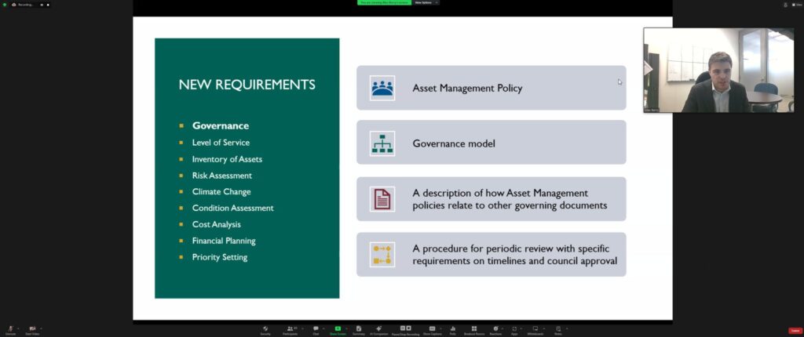Image resolution: width=804 pixels, height=337 pixels.
Task: Open the Security shield icon
Action: tap(265, 328)
